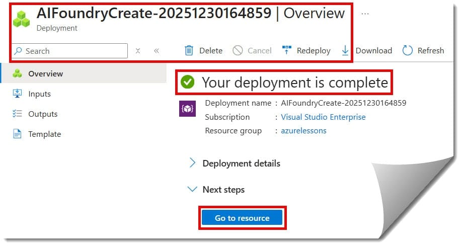Collapse the Next steps chevron
This screenshot has width=461, height=246.
click(x=192, y=189)
